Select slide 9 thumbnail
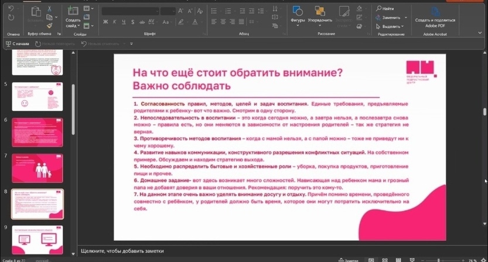 point(37,240)
